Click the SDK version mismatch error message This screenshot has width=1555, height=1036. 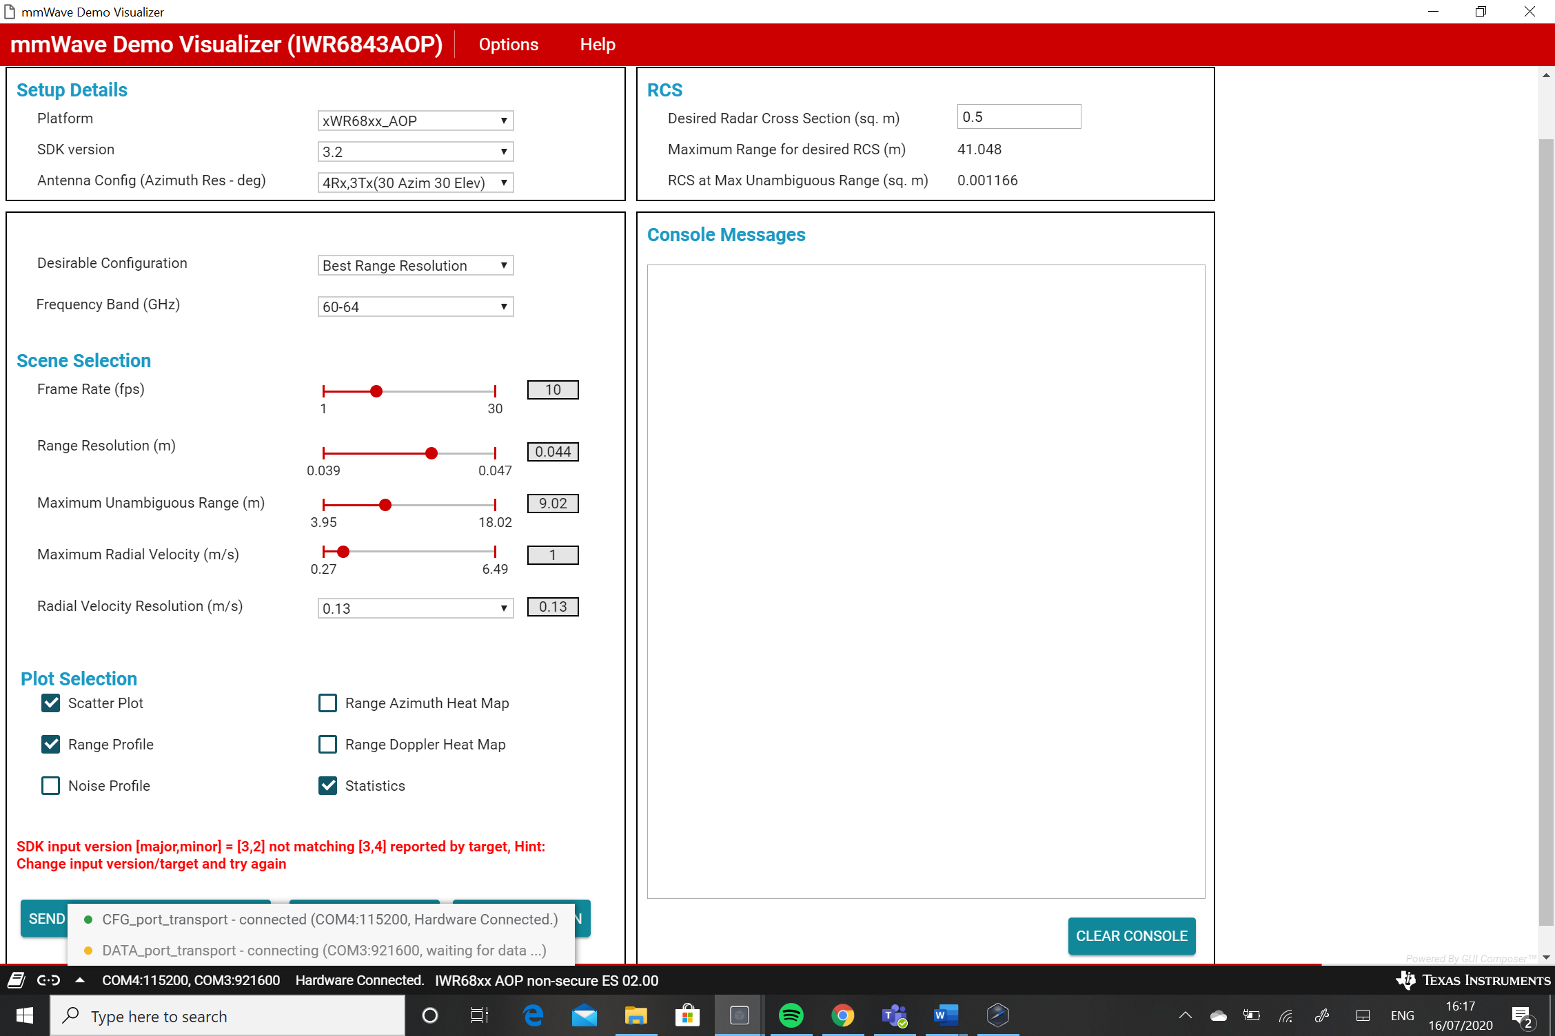coord(281,855)
